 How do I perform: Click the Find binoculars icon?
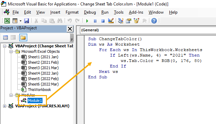(x=60, y=21)
